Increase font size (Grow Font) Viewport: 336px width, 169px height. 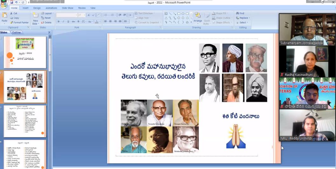click(88, 15)
